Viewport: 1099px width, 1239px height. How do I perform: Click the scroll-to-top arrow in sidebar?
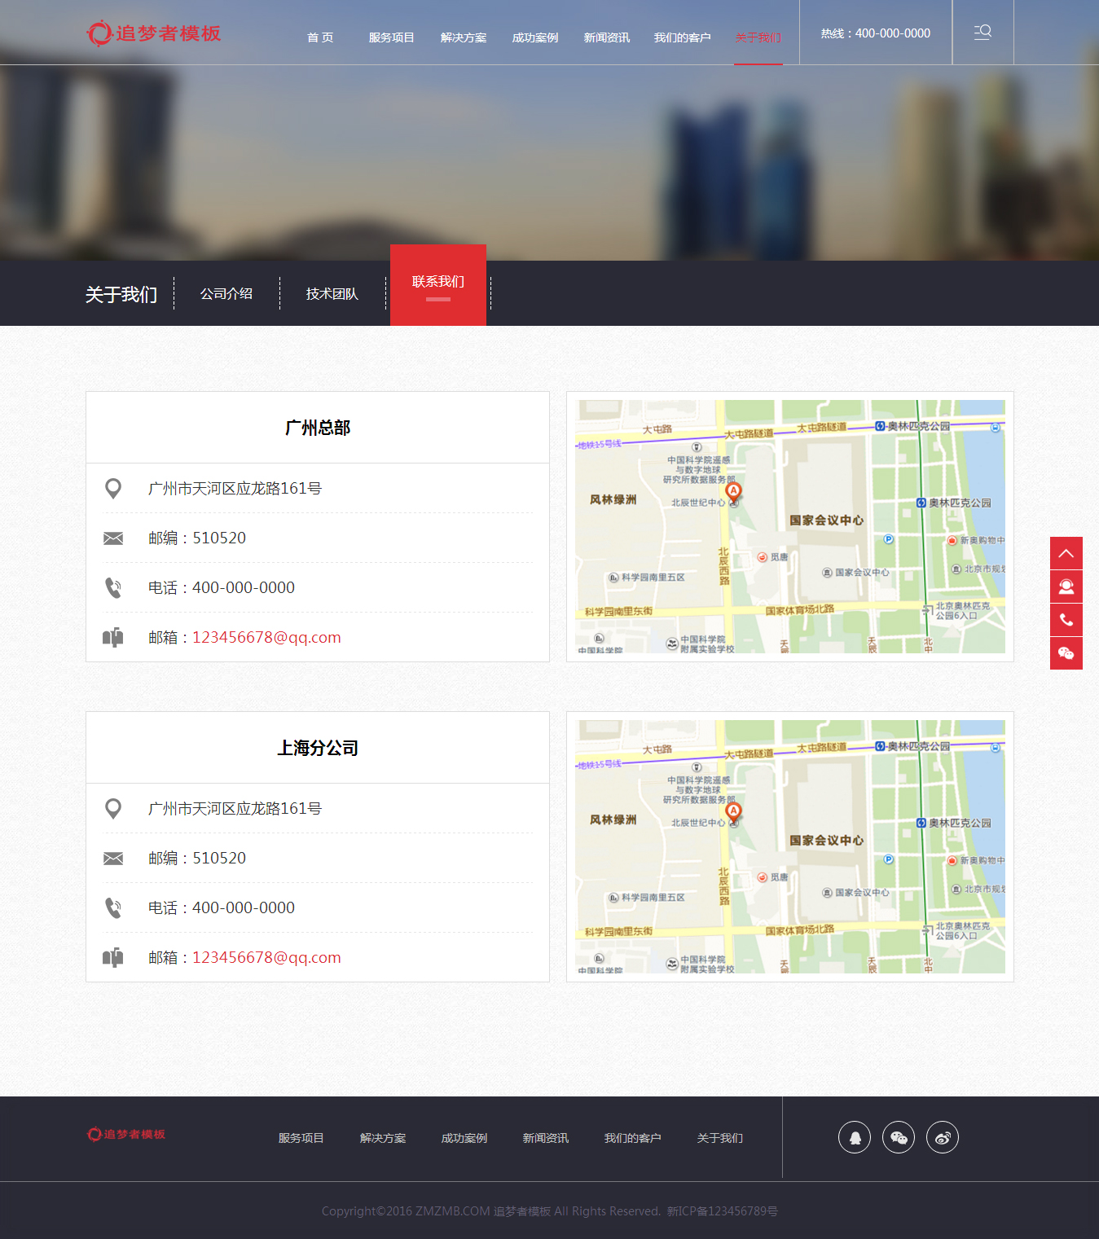(1066, 553)
